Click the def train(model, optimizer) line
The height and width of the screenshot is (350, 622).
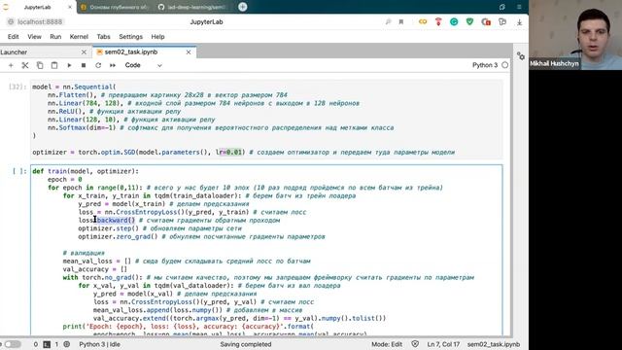coord(86,171)
